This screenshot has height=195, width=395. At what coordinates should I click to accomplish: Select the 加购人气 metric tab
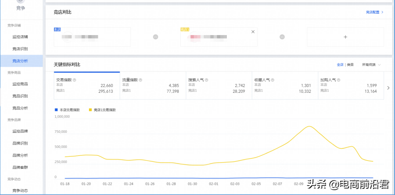coord(351,86)
